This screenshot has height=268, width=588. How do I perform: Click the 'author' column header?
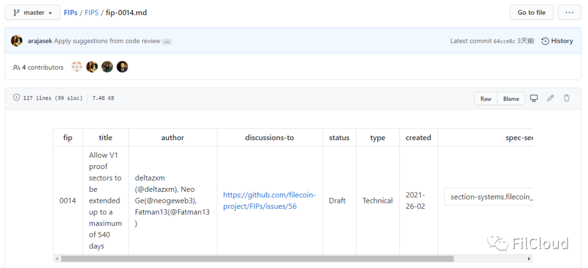tap(173, 138)
